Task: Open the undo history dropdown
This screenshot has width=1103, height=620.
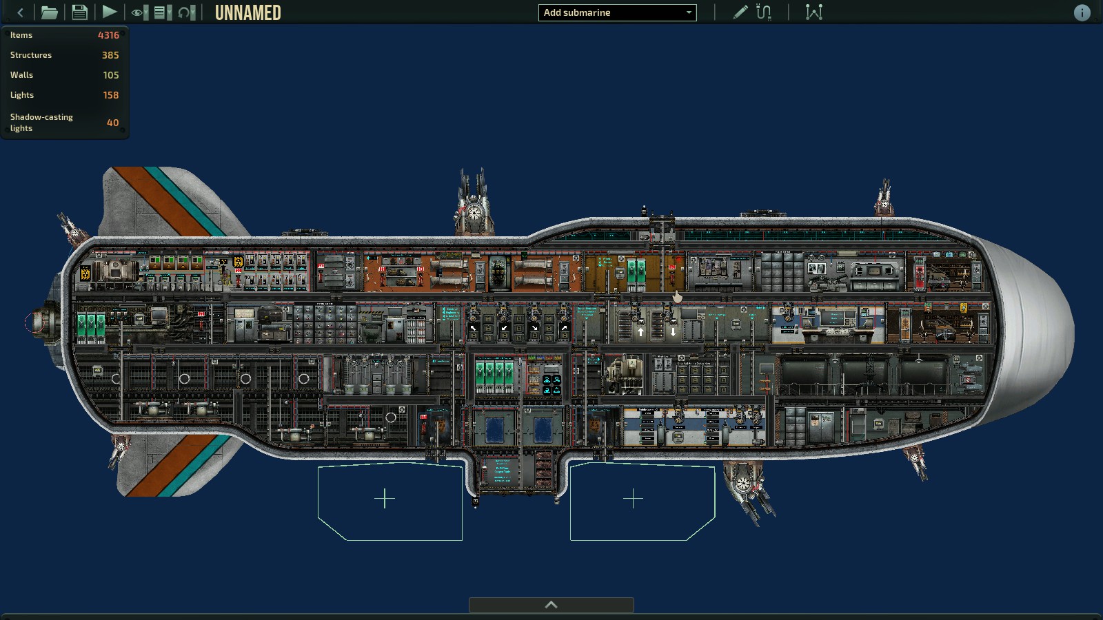Action: pyautogui.click(x=187, y=12)
